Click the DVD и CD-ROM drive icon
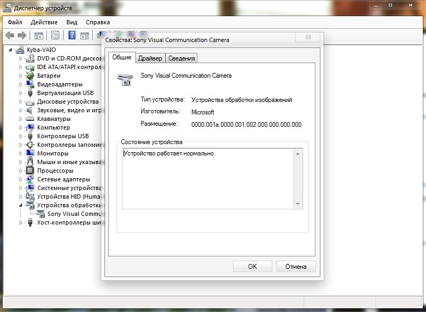 point(30,58)
